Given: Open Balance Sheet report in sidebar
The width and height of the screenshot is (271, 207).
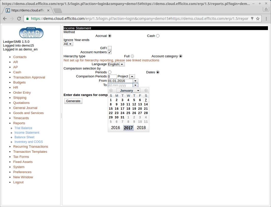Looking at the screenshot, I should [x=24, y=137].
